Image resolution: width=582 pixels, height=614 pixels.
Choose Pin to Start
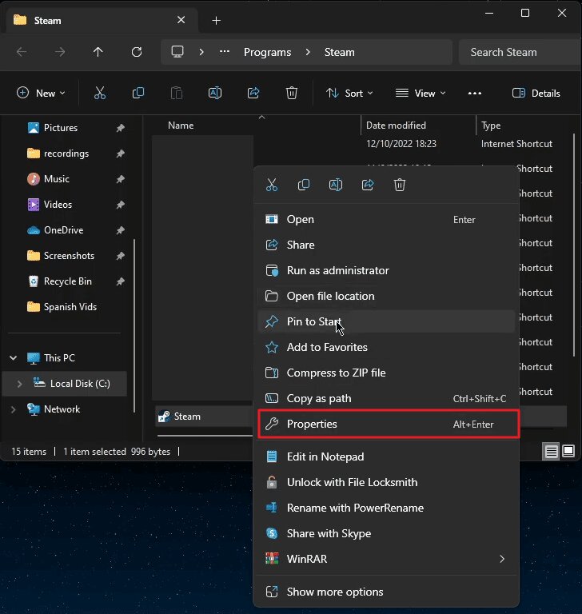click(x=386, y=321)
